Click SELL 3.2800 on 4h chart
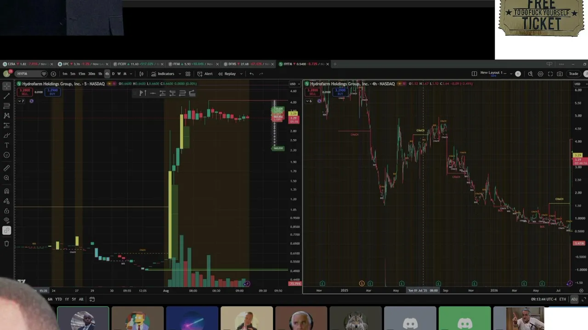The image size is (588, 330). 312,92
